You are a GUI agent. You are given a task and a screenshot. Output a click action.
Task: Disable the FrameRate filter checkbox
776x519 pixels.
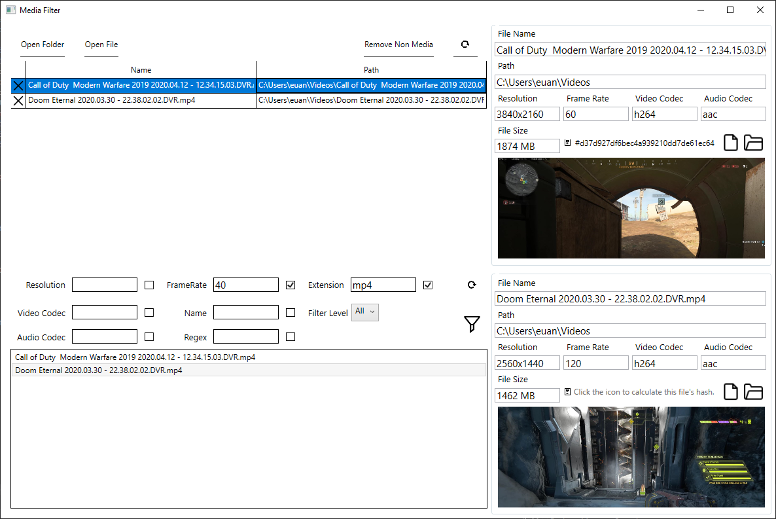click(291, 285)
